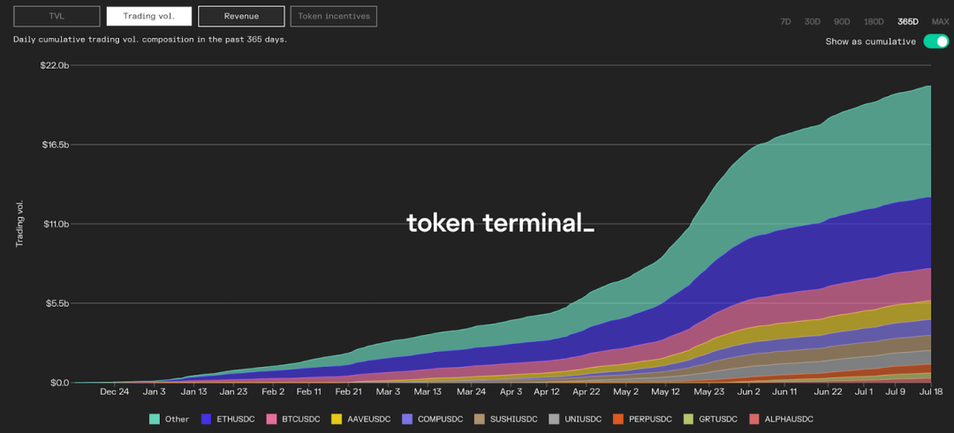Toggle the Show as cumulative switch
Viewport: 954px width, 433px height.
(935, 41)
